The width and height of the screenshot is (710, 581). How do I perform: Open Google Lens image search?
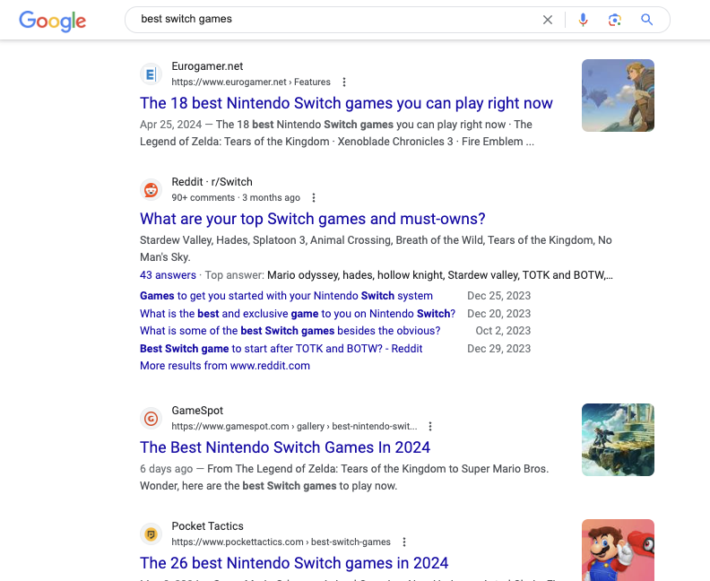614,20
